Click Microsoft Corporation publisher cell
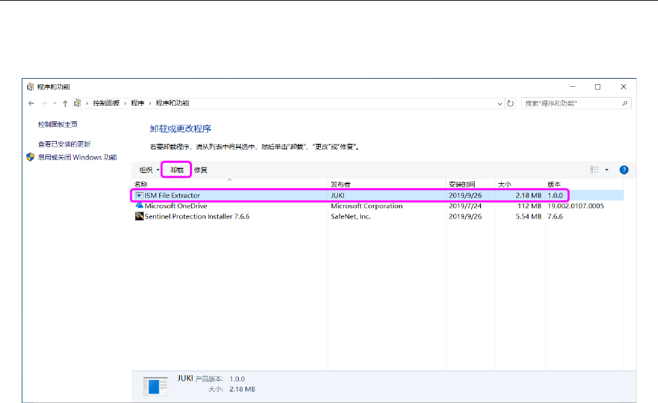 (x=367, y=206)
